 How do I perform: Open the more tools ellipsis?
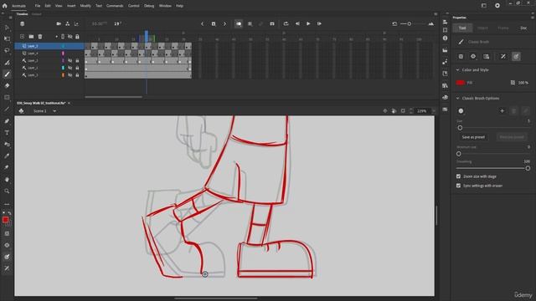[7, 204]
